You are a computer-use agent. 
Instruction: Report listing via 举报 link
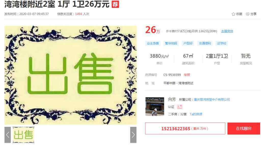tap(187, 75)
